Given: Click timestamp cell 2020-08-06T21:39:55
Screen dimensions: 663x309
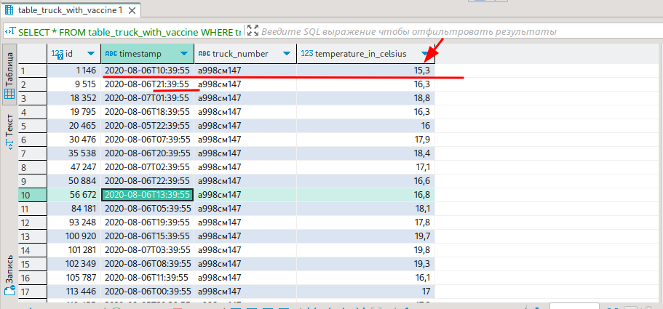Looking at the screenshot, I should [148, 84].
